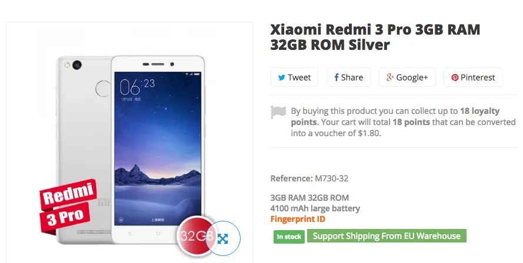Click the green In stock badge
This screenshot has height=263, width=523.
pos(288,237)
